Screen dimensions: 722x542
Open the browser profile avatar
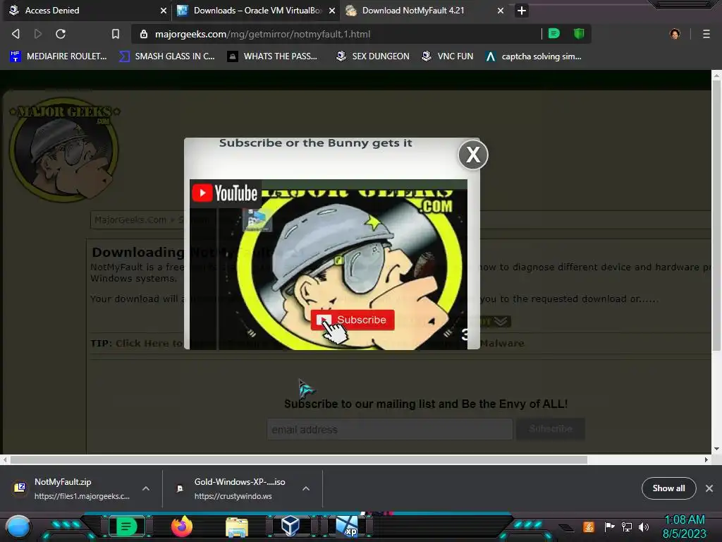675,34
